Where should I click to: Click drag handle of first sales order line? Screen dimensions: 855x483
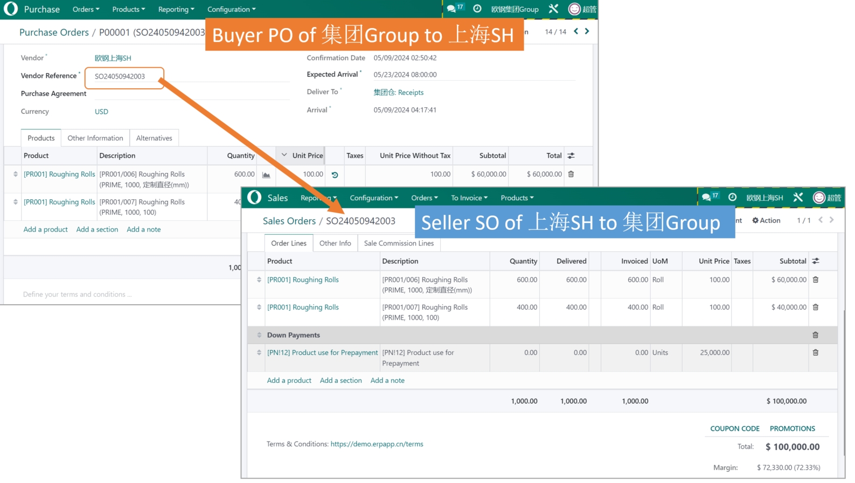click(x=259, y=280)
